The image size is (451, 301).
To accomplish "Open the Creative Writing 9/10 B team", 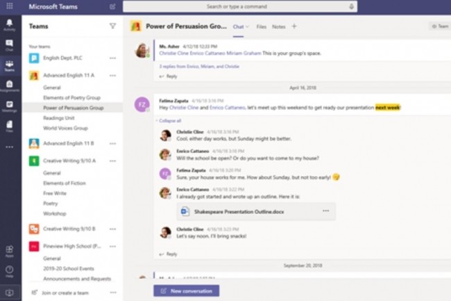I will [x=69, y=229].
